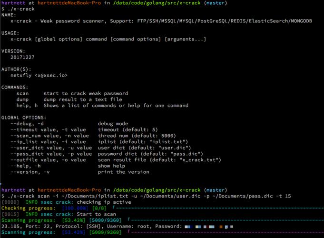Click the green '[53.42%]' scanning percentage
Viewport: 324px width, 238px height.
74,220
